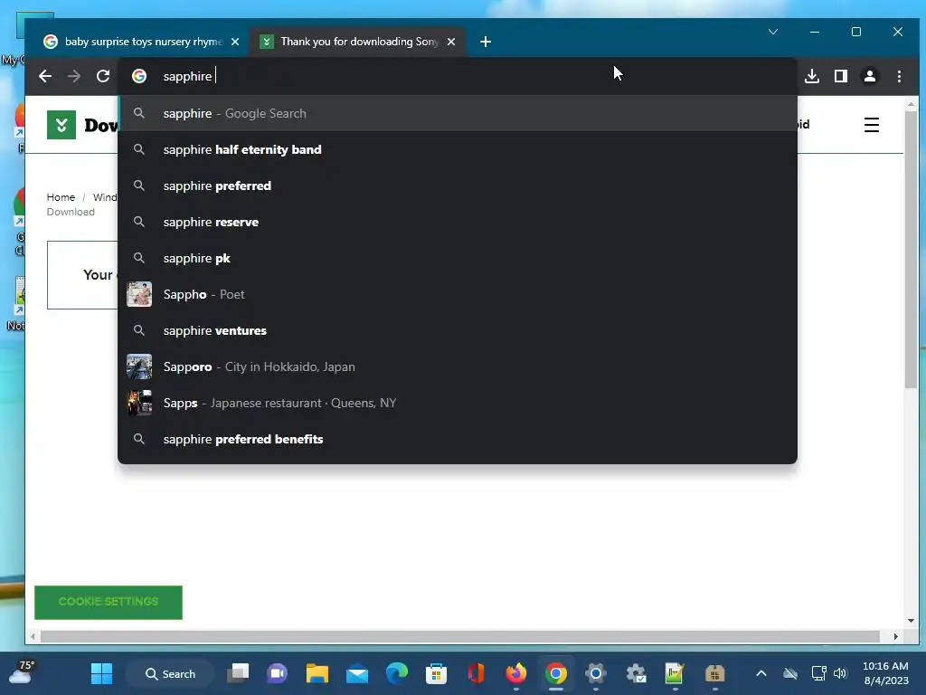Screen dimensions: 926x695
Task: Click the green download site logo
Action: coord(61,125)
